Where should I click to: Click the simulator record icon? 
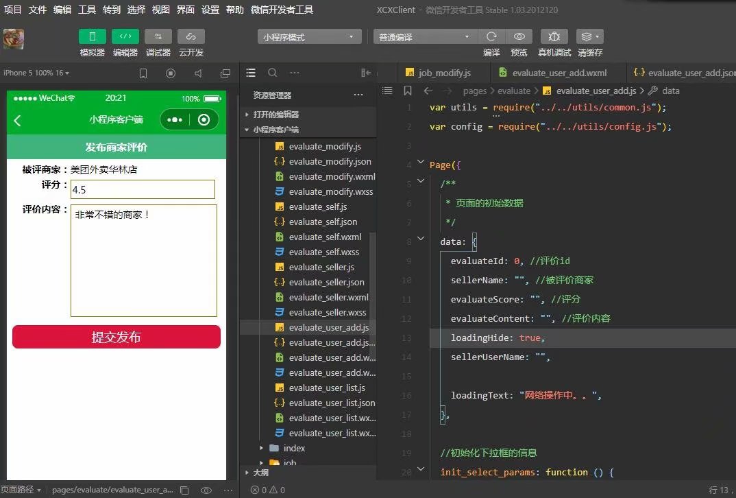pos(171,73)
